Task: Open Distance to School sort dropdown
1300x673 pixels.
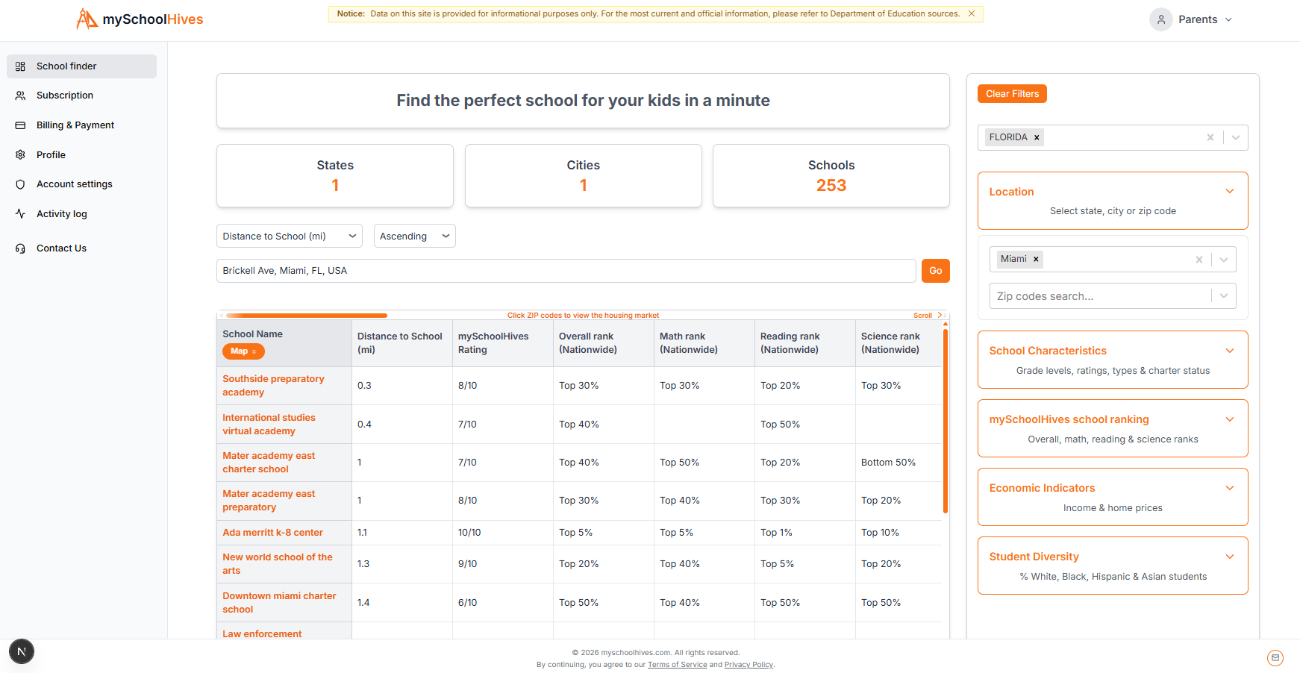Action: [289, 237]
